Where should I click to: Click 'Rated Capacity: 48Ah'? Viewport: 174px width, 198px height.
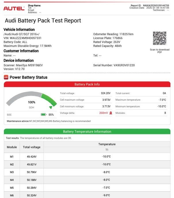coord(107,46)
